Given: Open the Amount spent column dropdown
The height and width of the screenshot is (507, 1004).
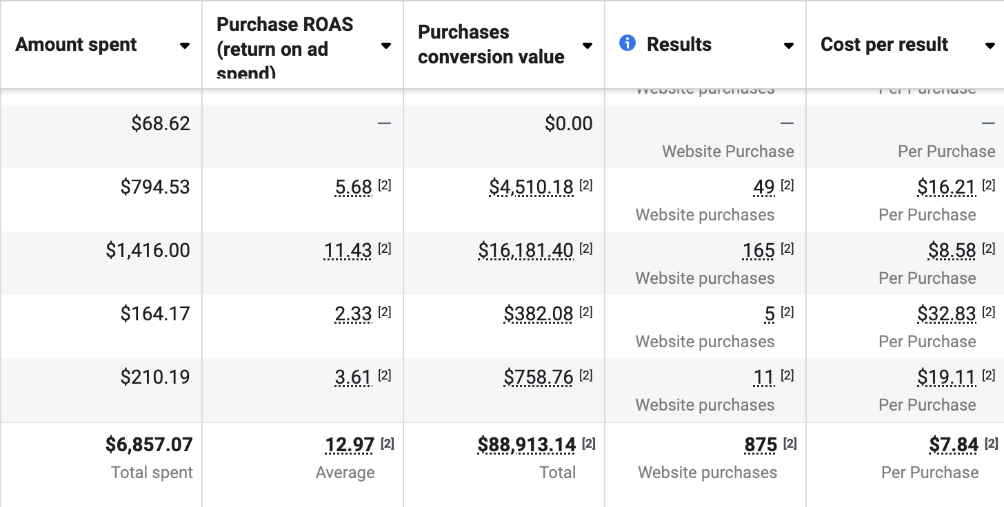Looking at the screenshot, I should pyautogui.click(x=185, y=45).
